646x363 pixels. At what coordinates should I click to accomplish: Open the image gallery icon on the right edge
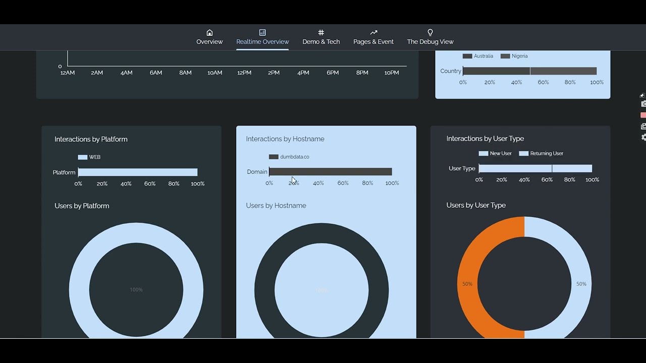pyautogui.click(x=643, y=126)
